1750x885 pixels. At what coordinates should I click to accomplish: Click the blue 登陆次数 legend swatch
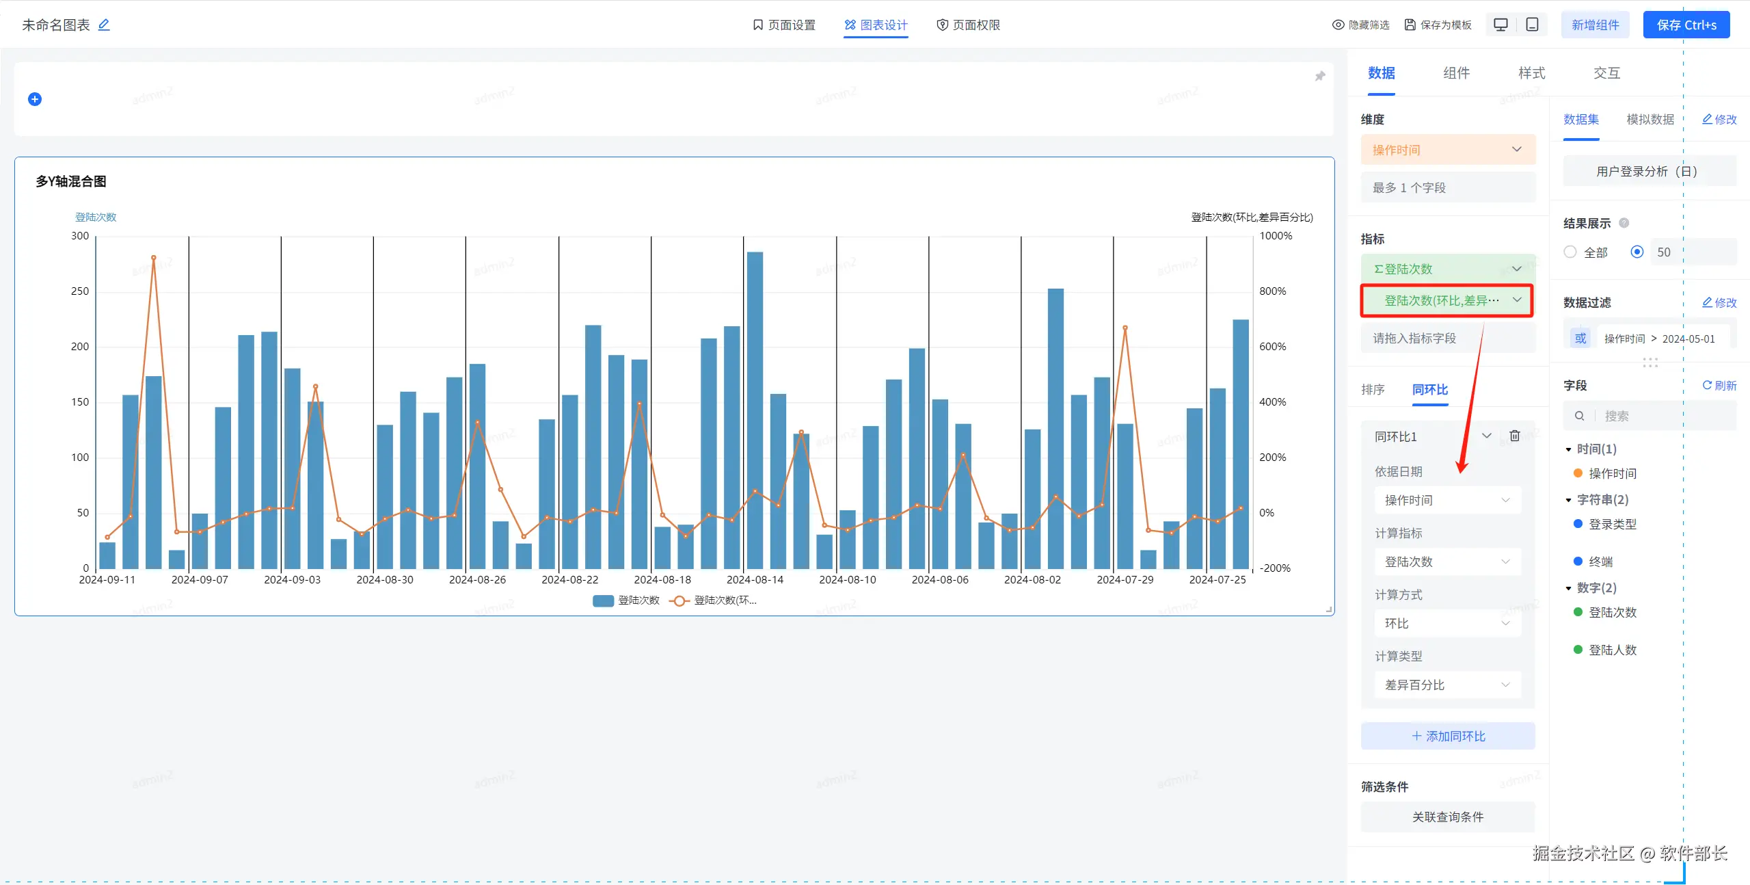pyautogui.click(x=603, y=600)
